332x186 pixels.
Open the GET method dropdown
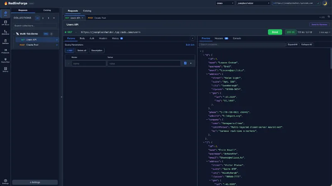point(71,32)
